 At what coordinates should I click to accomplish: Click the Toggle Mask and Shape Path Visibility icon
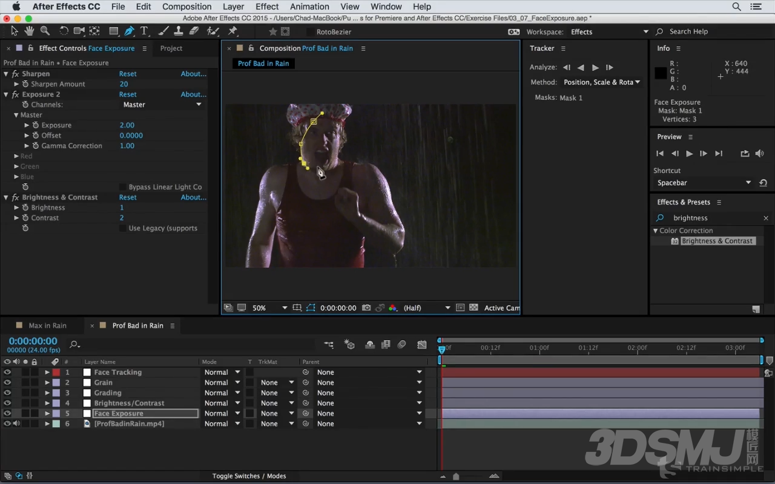click(x=311, y=308)
